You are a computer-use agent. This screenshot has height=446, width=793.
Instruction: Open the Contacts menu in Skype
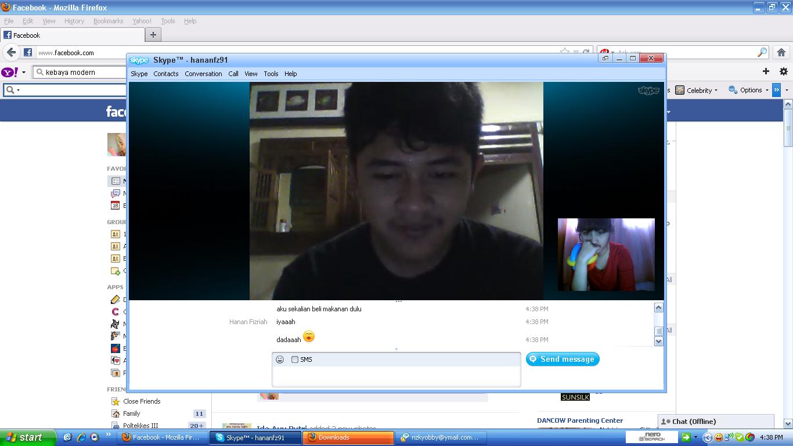(x=166, y=74)
